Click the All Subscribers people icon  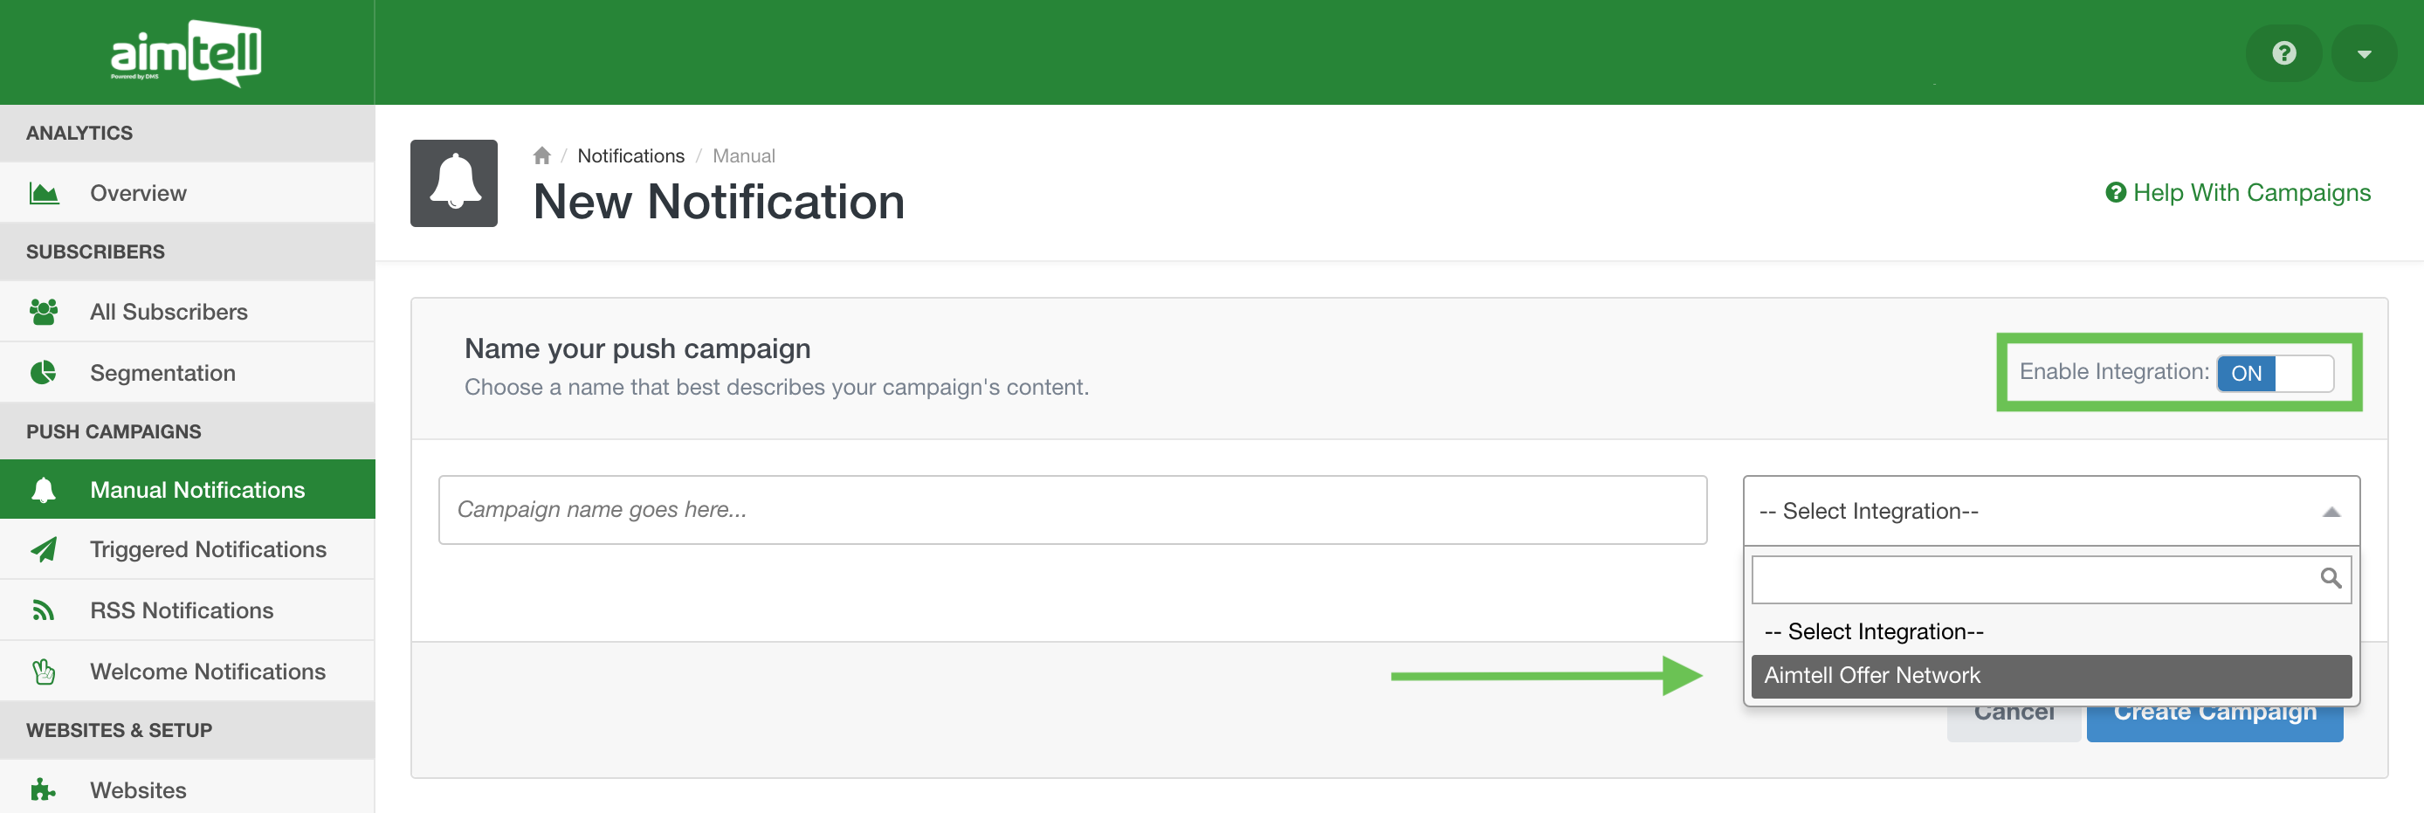click(44, 312)
